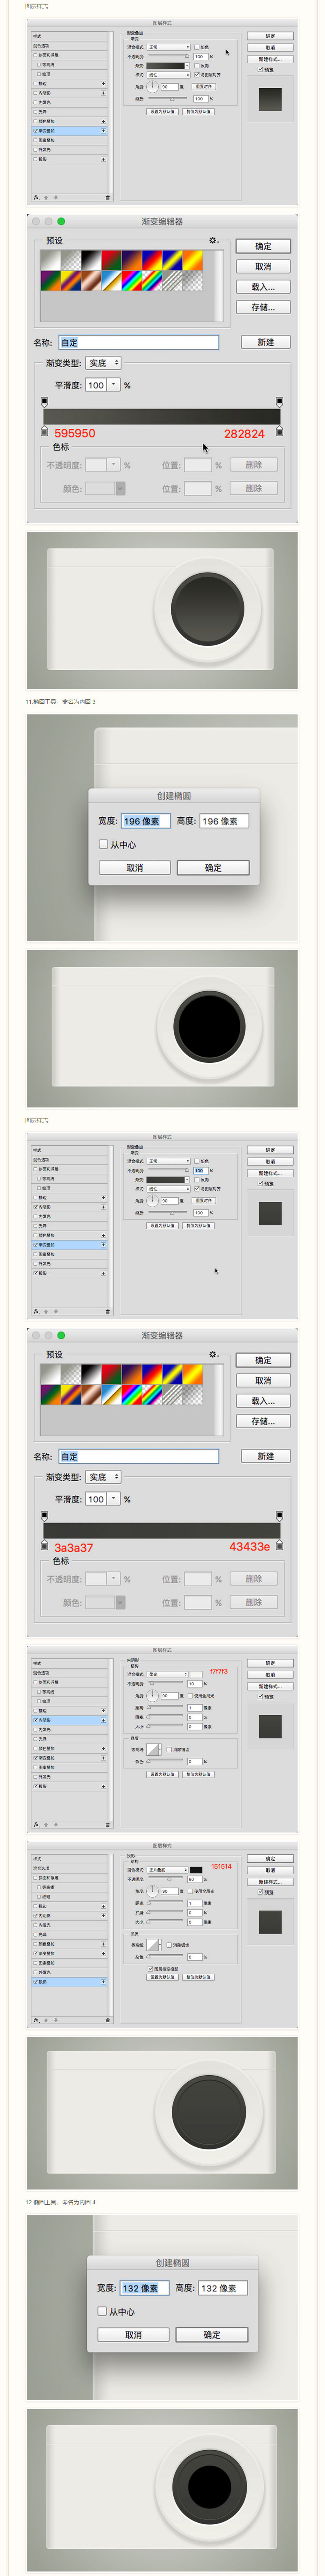Click 宽度 field showing 132 像素
325x2576 pixels.
[145, 2288]
